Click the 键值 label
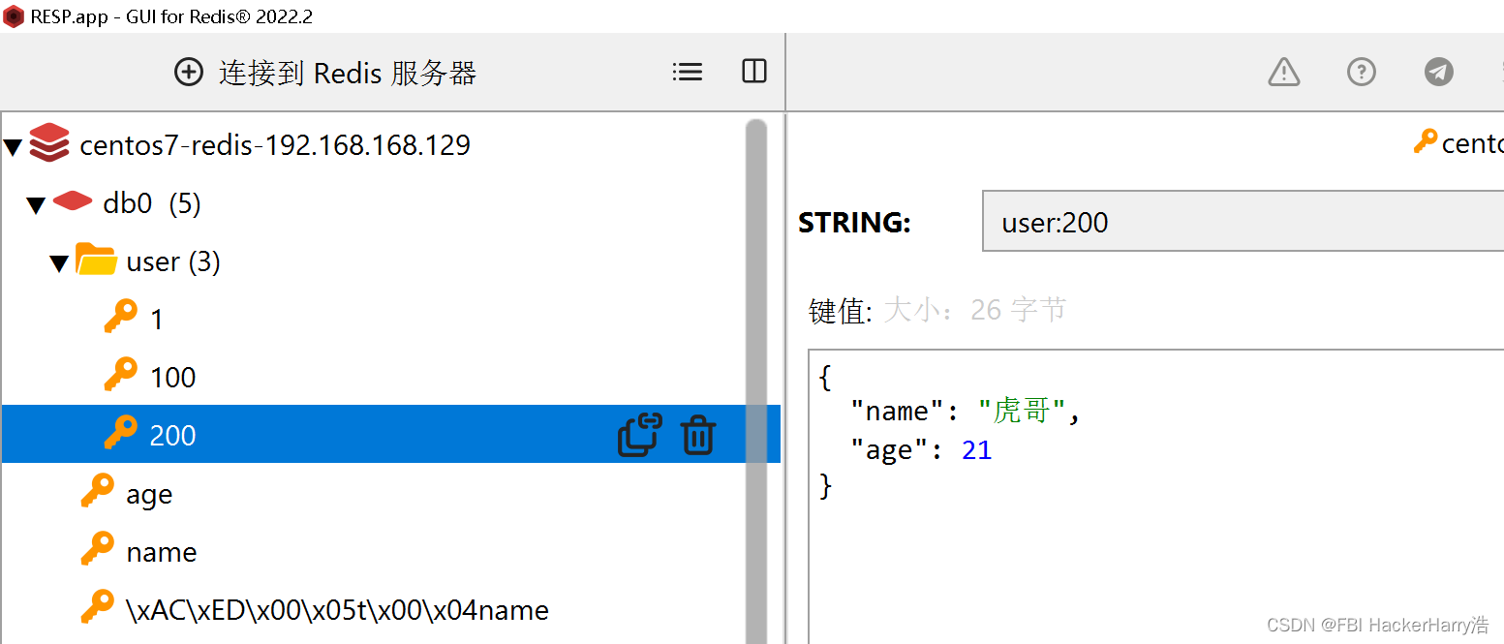The width and height of the screenshot is (1504, 644). coord(841,311)
